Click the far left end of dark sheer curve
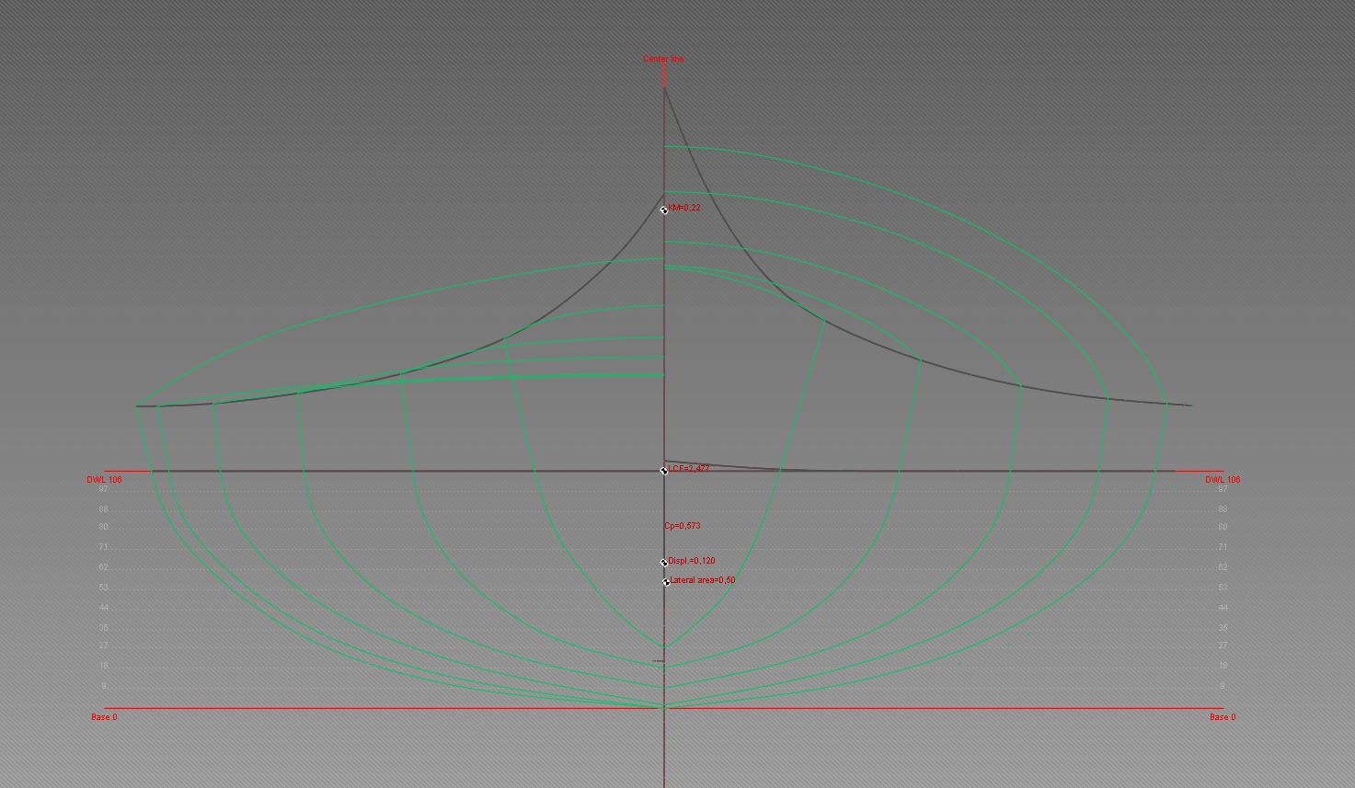Screen dimensions: 1355x788 click(x=138, y=405)
